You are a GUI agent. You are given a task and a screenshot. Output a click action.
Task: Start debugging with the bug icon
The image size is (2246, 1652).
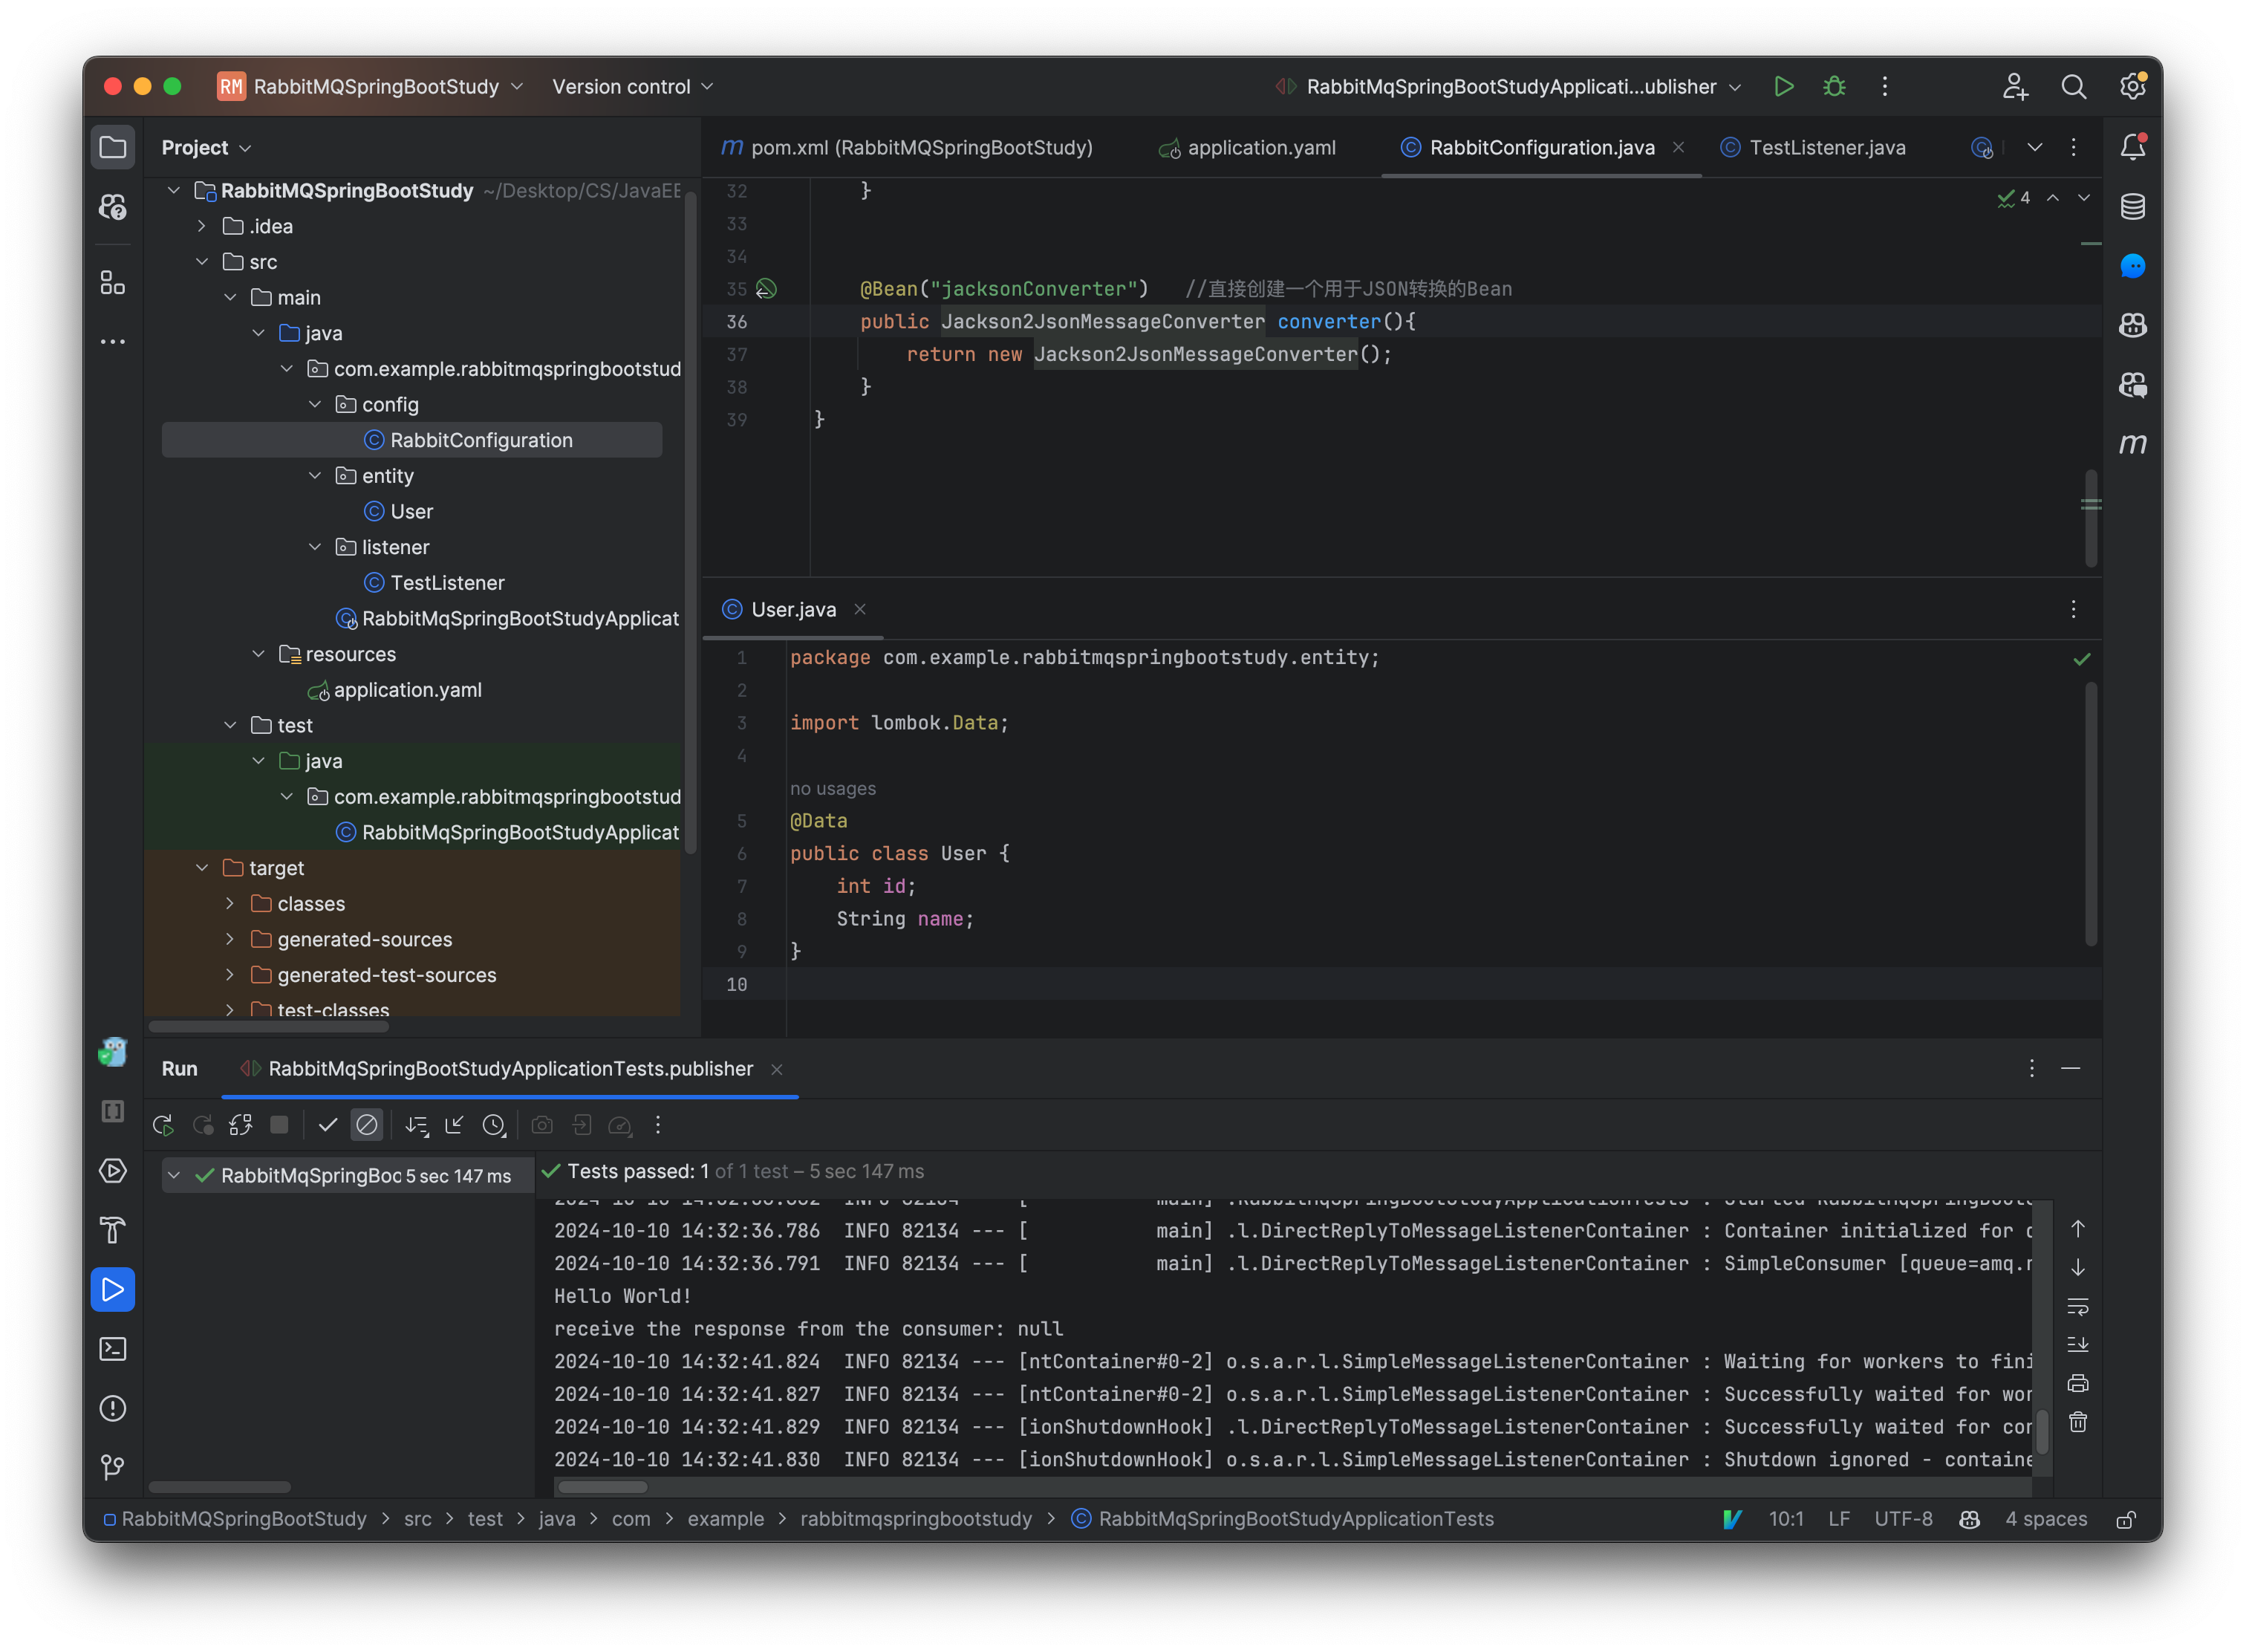click(1833, 87)
